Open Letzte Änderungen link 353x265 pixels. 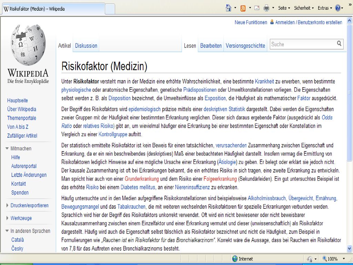tap(29, 175)
